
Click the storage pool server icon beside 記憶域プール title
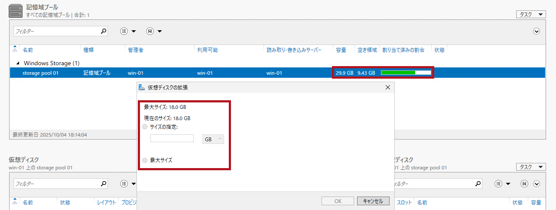pyautogui.click(x=15, y=11)
